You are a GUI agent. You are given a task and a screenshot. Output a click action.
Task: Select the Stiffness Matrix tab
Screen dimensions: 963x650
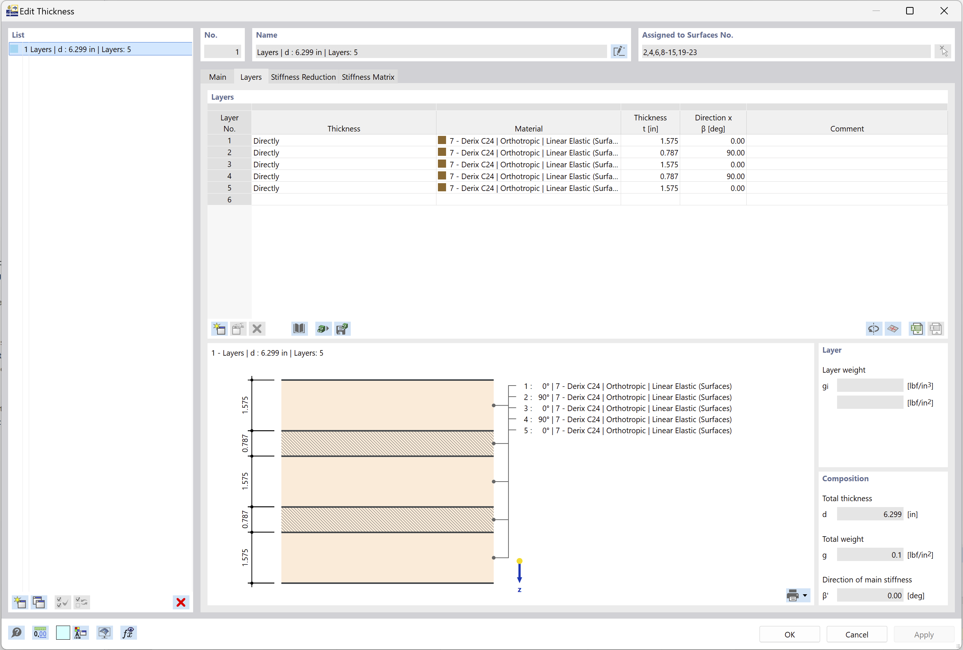pos(369,77)
